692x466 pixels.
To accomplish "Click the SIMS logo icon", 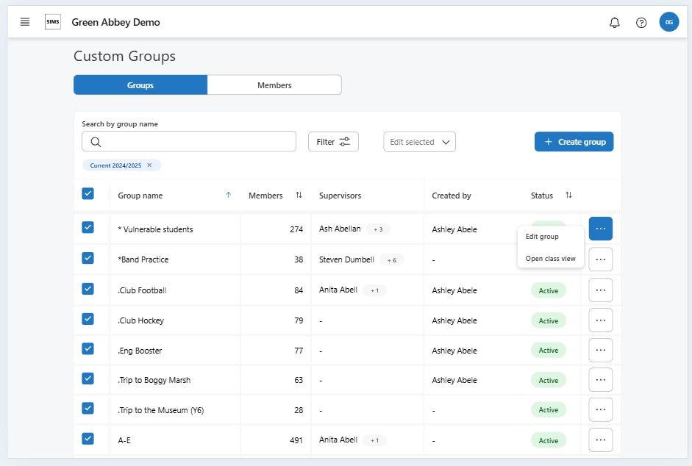I will [x=53, y=22].
